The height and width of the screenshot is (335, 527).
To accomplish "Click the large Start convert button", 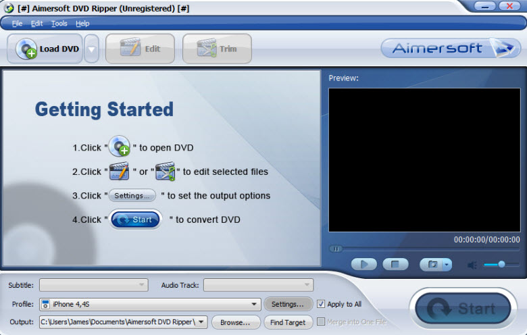I will (463, 308).
